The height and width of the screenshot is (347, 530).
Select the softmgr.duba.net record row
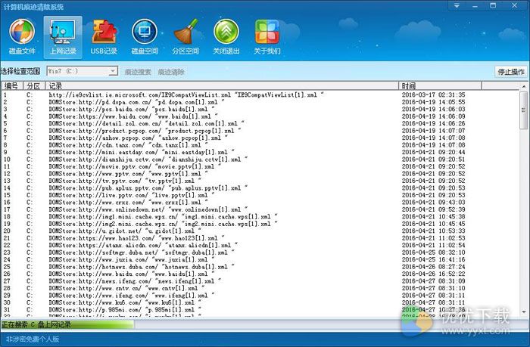260,253
